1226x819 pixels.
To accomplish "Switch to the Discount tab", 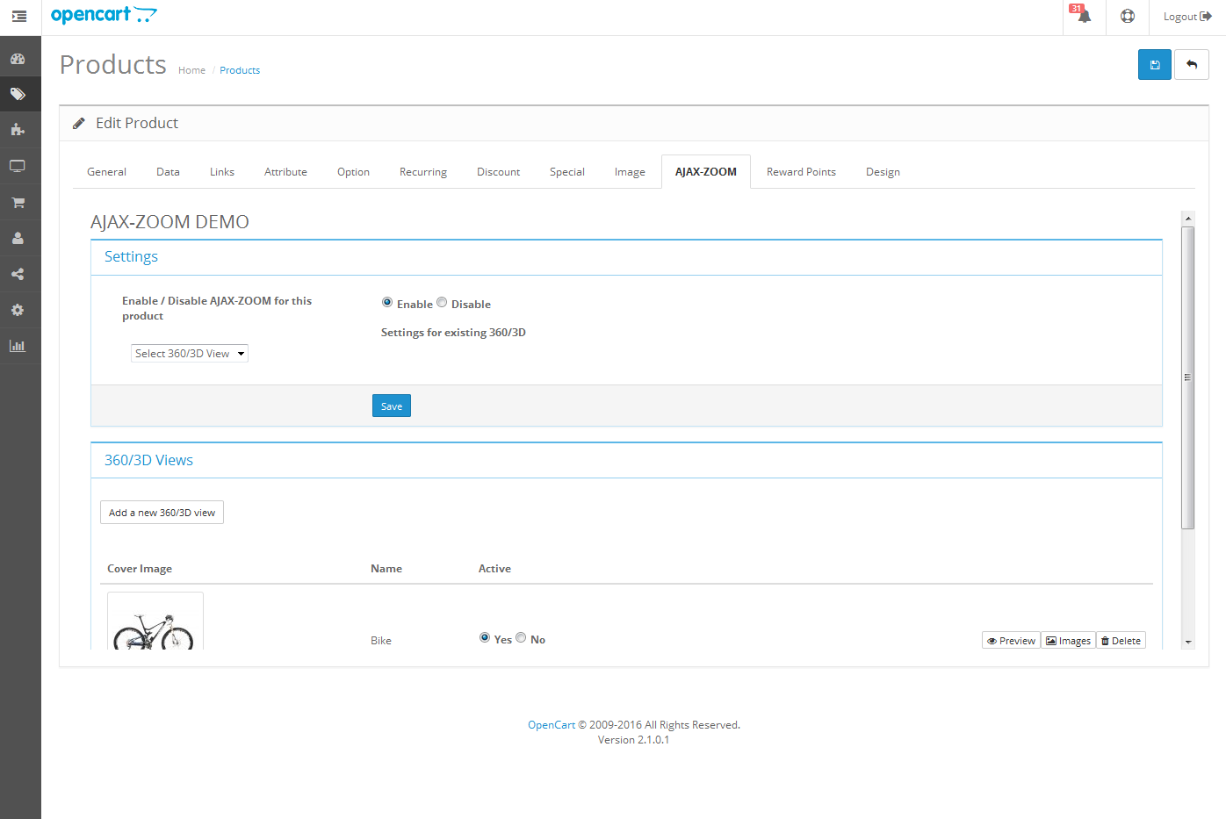I will 498,172.
